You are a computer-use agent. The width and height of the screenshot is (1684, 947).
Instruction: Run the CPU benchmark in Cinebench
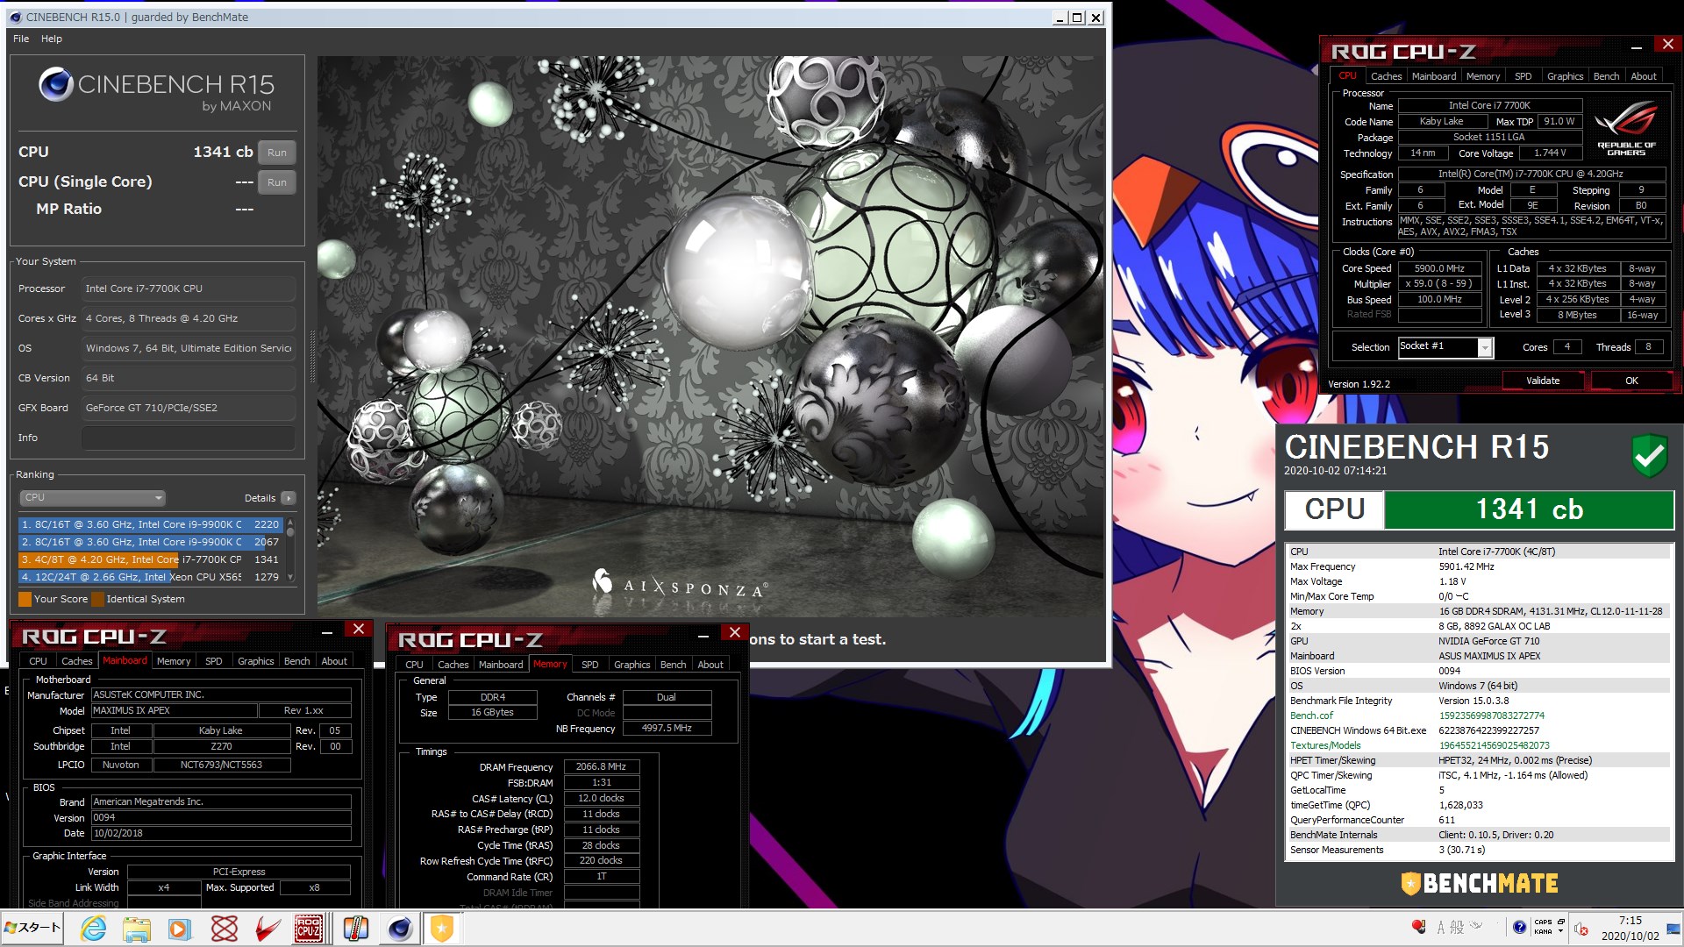click(x=277, y=153)
